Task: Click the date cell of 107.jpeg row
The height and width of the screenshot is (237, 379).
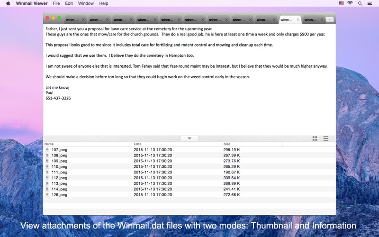Action: pyautogui.click(x=153, y=150)
